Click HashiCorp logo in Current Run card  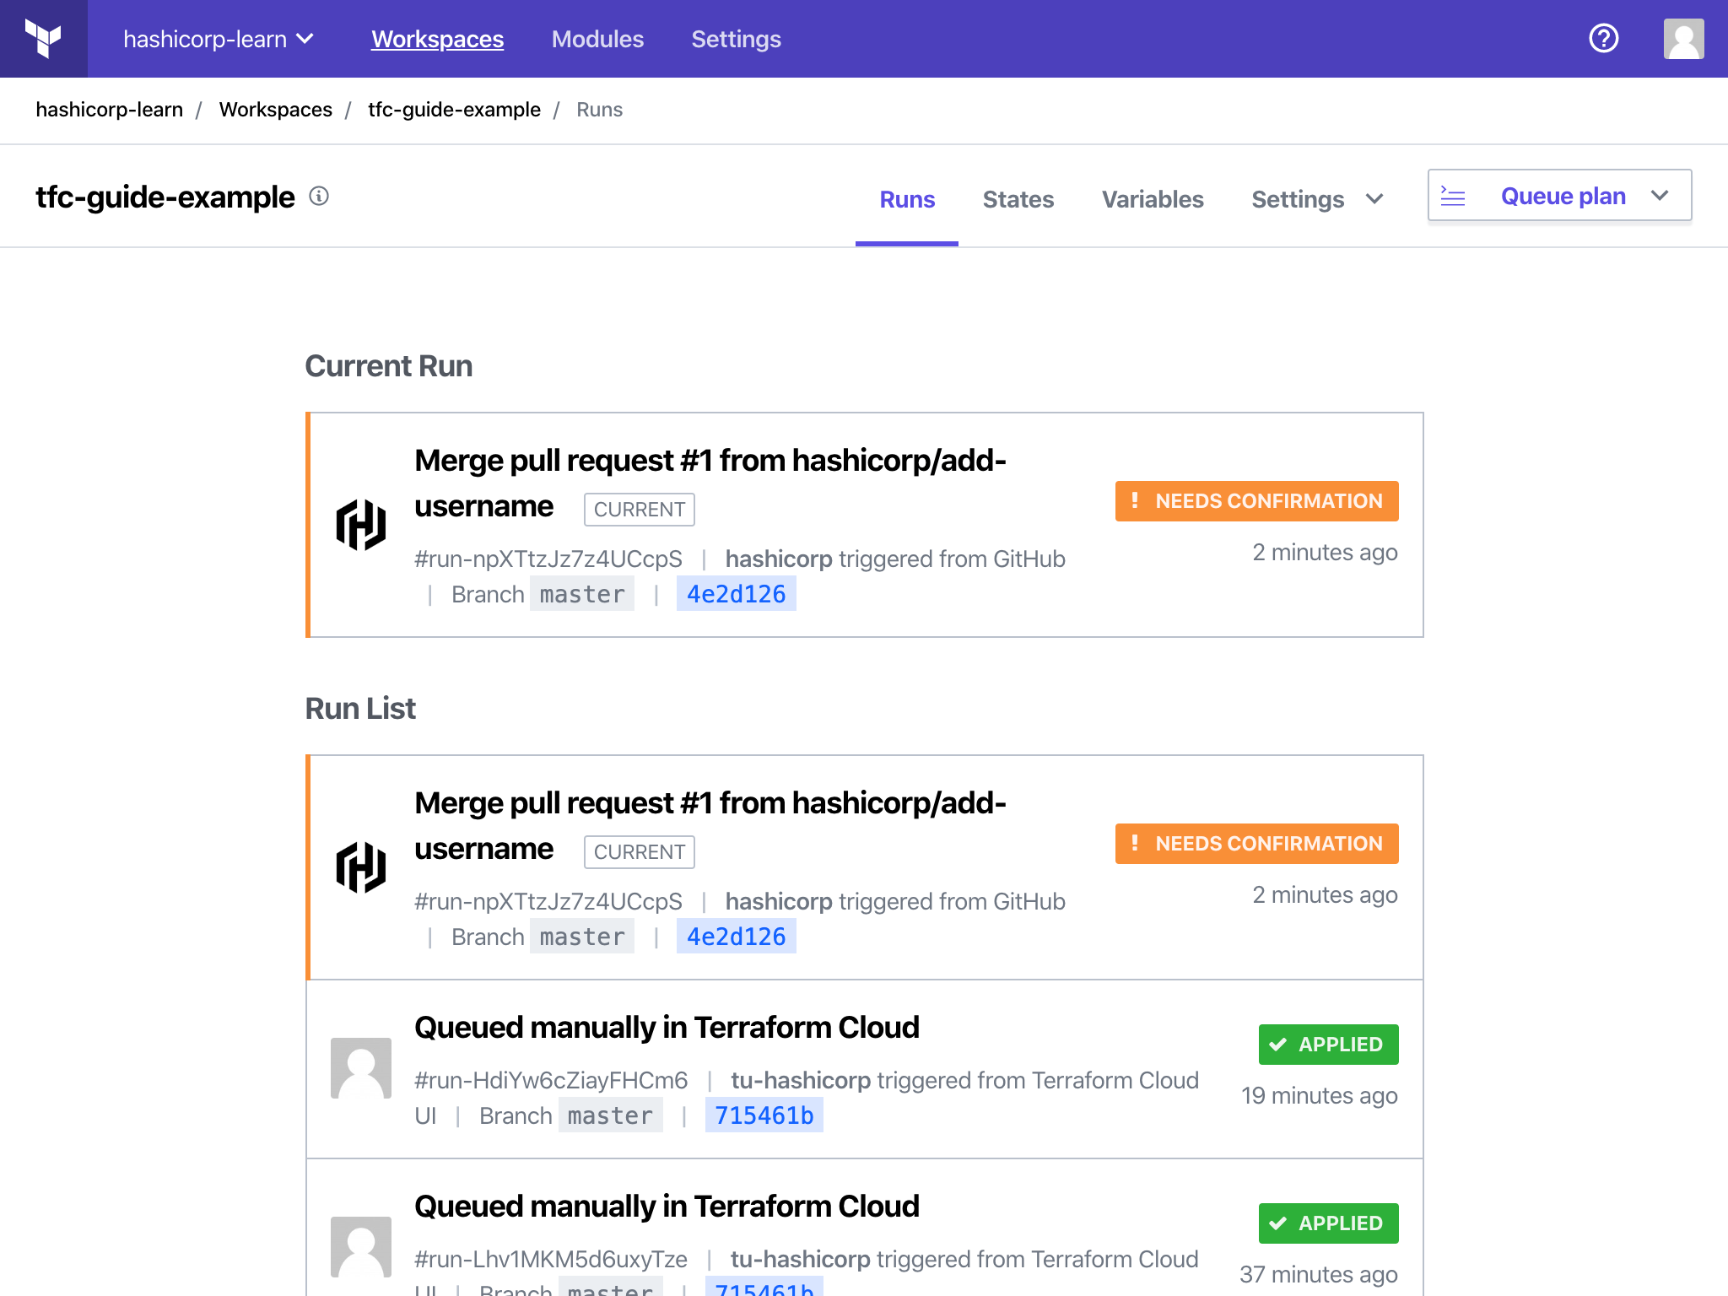361,525
